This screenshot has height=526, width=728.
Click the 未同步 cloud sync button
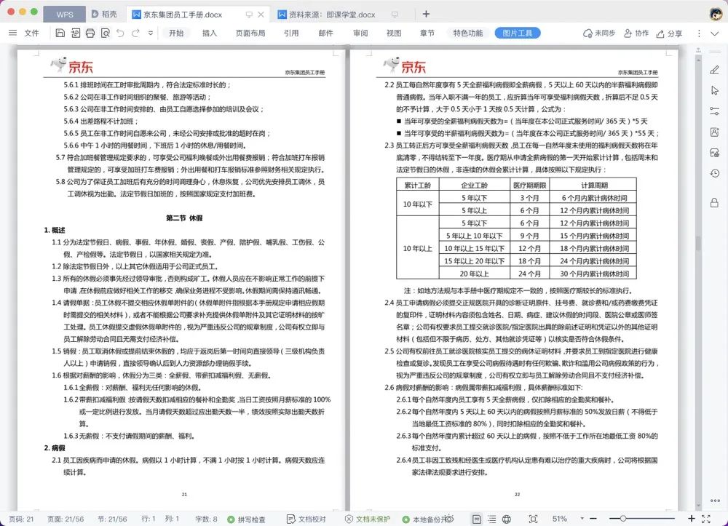tap(599, 33)
